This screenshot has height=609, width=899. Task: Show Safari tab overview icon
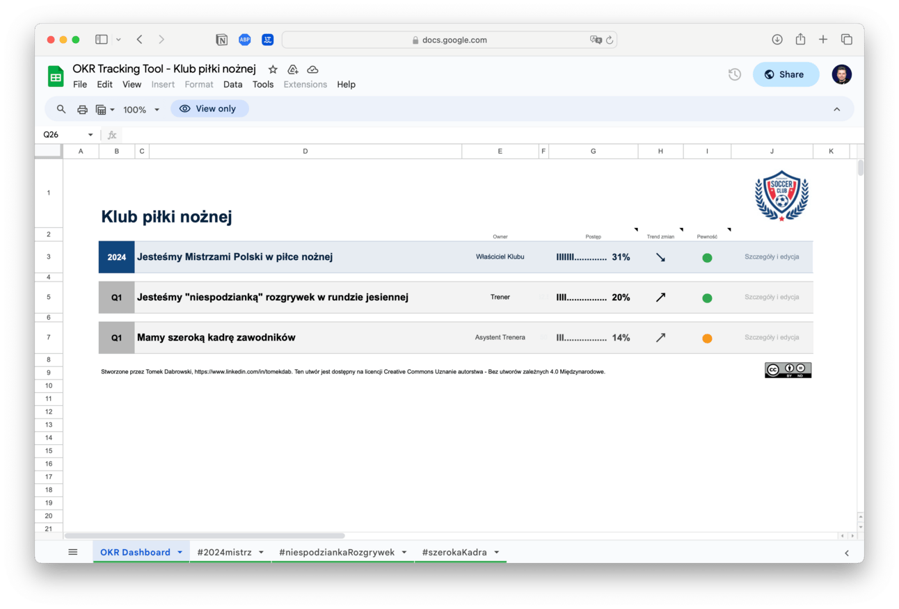(x=847, y=40)
